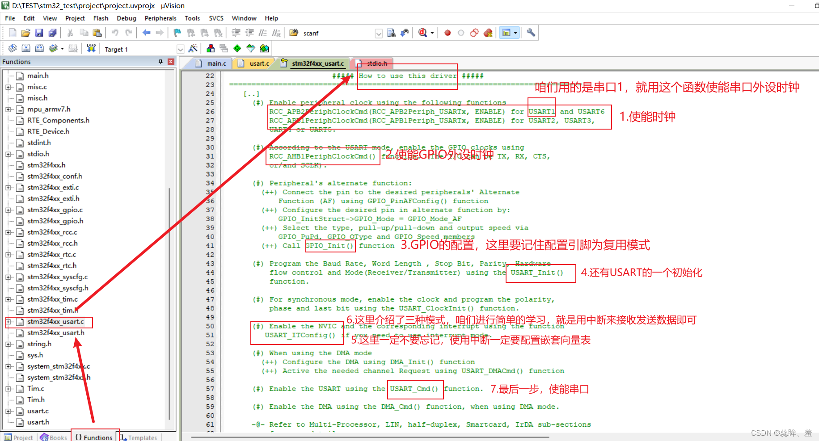Viewport: 819px width, 441px height.
Task: Open the Flash menu
Action: pos(101,18)
